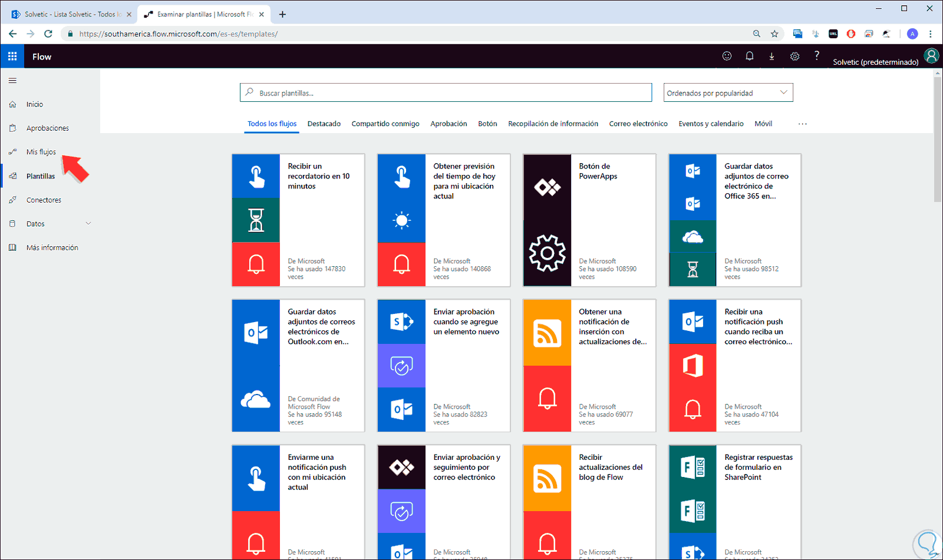This screenshot has width=943, height=560.
Task: Open Aprobaciones in sidebar
Action: (x=48, y=128)
